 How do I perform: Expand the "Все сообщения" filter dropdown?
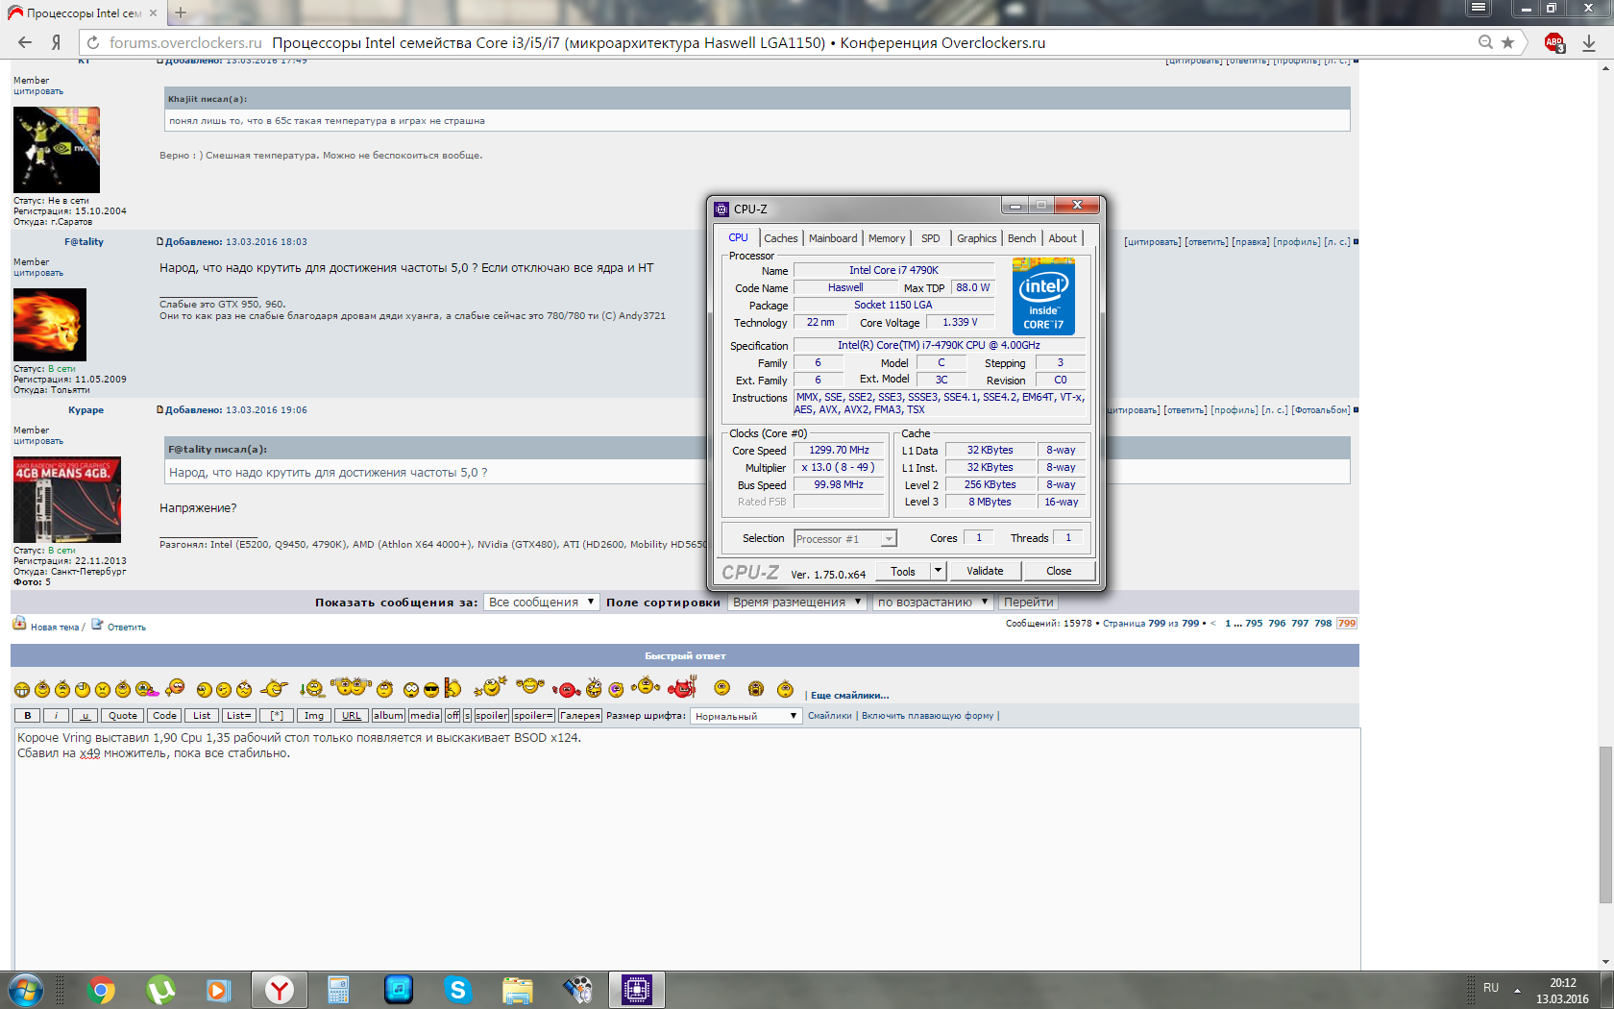(x=541, y=603)
